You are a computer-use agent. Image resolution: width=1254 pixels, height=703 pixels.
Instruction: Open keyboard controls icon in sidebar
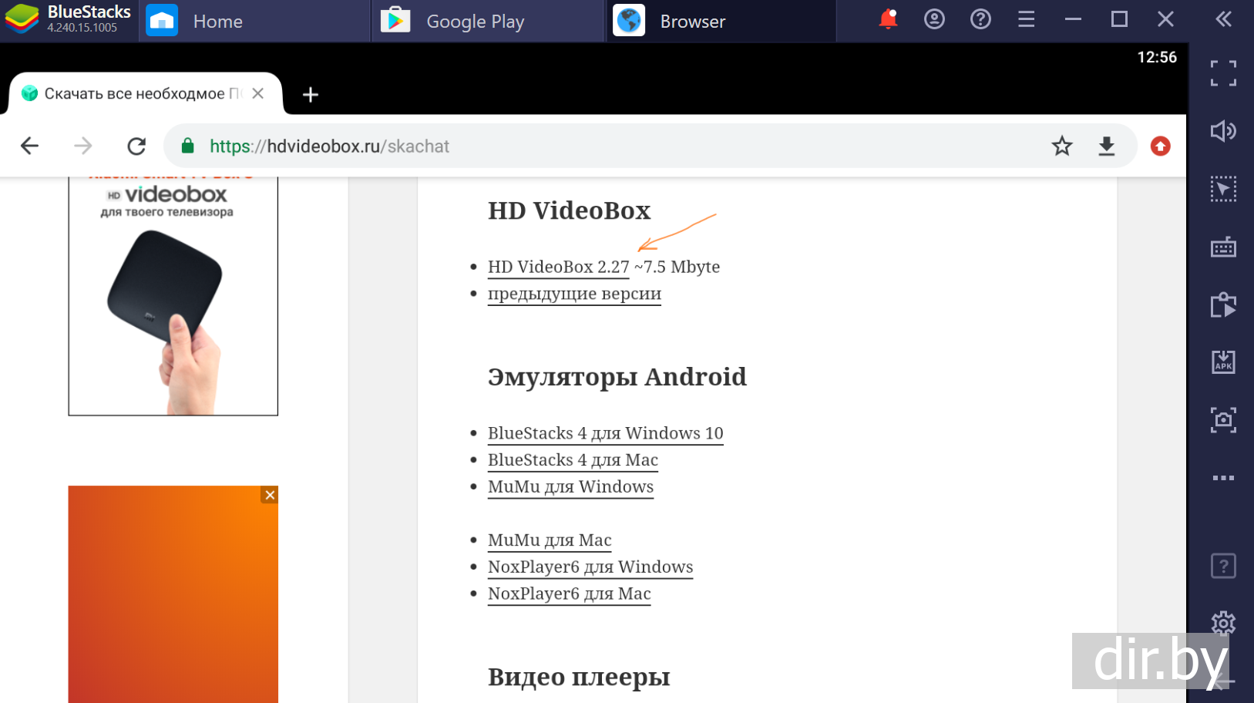point(1223,247)
